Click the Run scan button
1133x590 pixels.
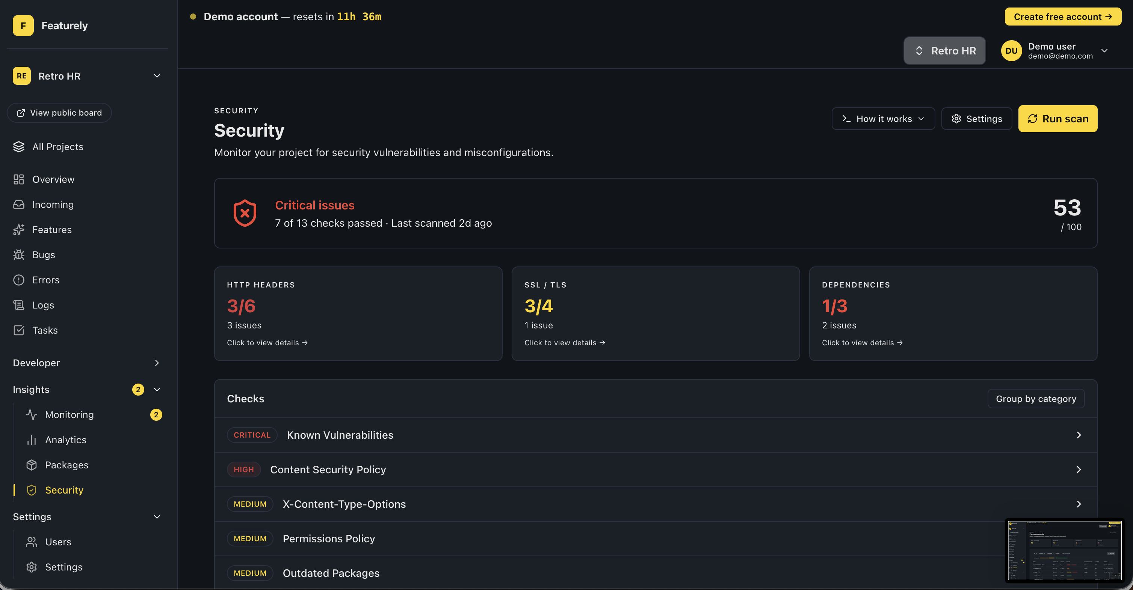(x=1057, y=119)
